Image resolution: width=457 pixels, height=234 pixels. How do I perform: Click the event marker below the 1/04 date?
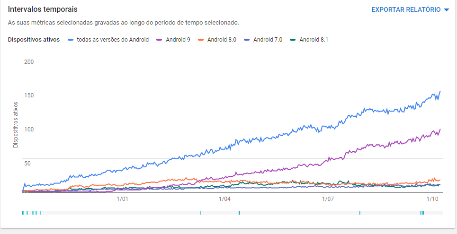click(x=240, y=213)
